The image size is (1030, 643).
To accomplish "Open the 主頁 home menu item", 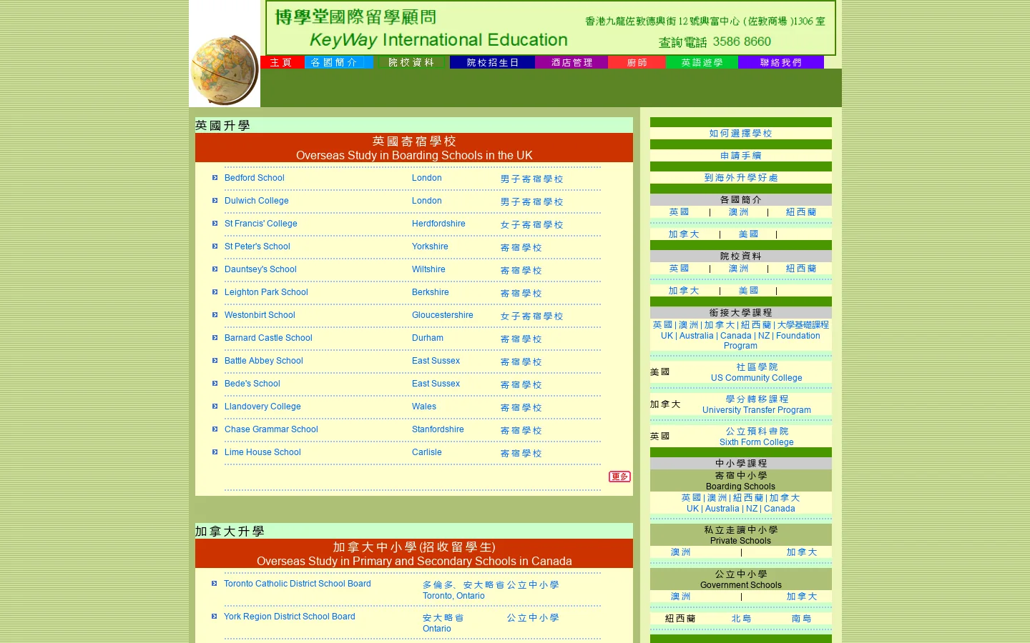I will 282,62.
